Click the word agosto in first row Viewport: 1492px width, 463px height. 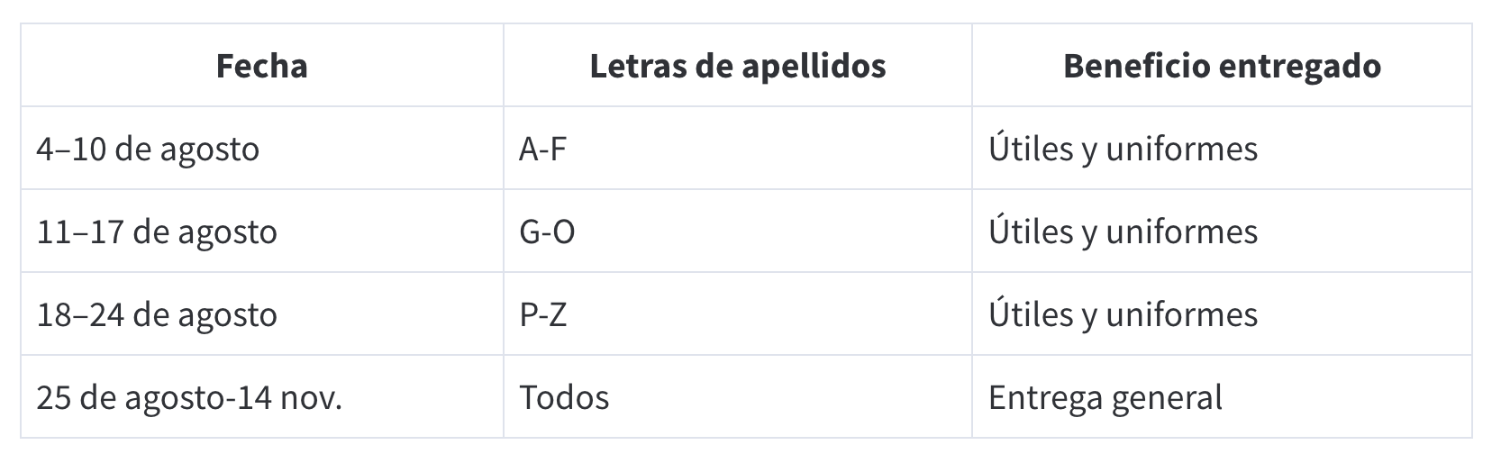pyautogui.click(x=209, y=150)
